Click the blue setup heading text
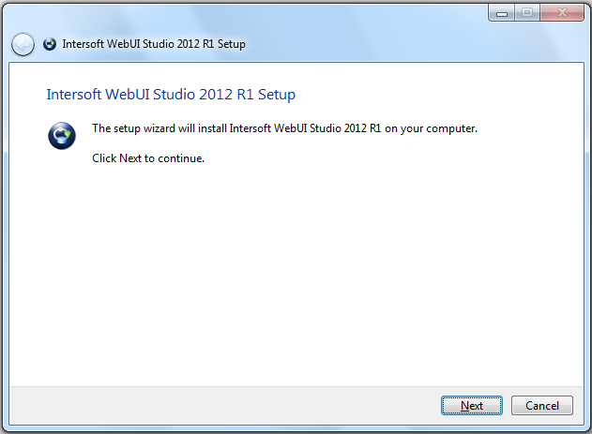Image resolution: width=592 pixels, height=434 pixels. tap(171, 95)
